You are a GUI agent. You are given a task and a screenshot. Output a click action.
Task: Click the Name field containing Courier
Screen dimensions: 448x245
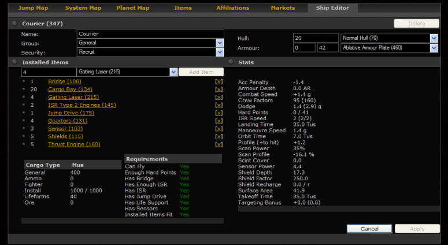click(150, 34)
